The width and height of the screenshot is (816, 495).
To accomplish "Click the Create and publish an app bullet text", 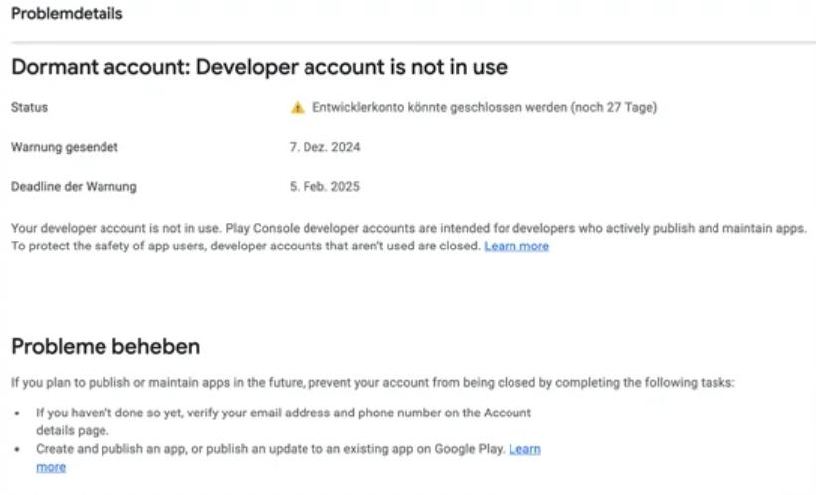I will click(x=271, y=449).
